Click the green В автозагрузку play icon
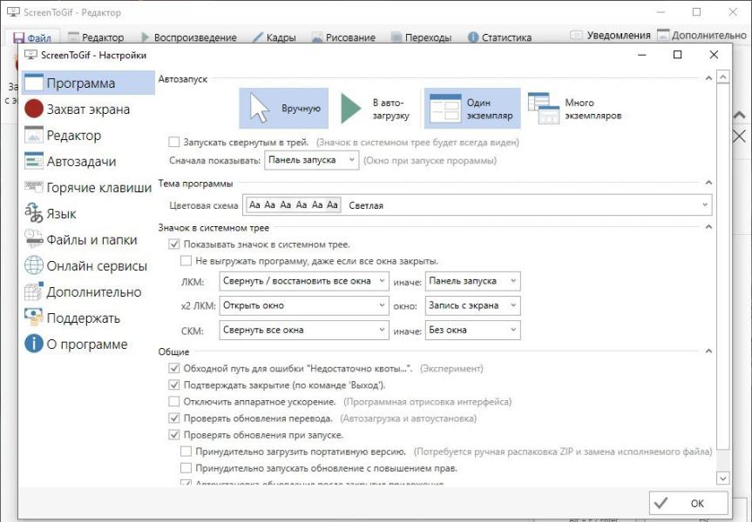The image size is (752, 522). [x=351, y=108]
